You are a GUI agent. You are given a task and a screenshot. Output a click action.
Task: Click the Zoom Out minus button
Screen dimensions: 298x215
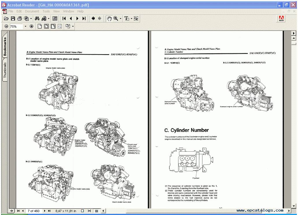(x=6, y=27)
